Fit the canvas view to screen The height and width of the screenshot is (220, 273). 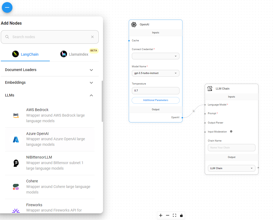pos(174,215)
